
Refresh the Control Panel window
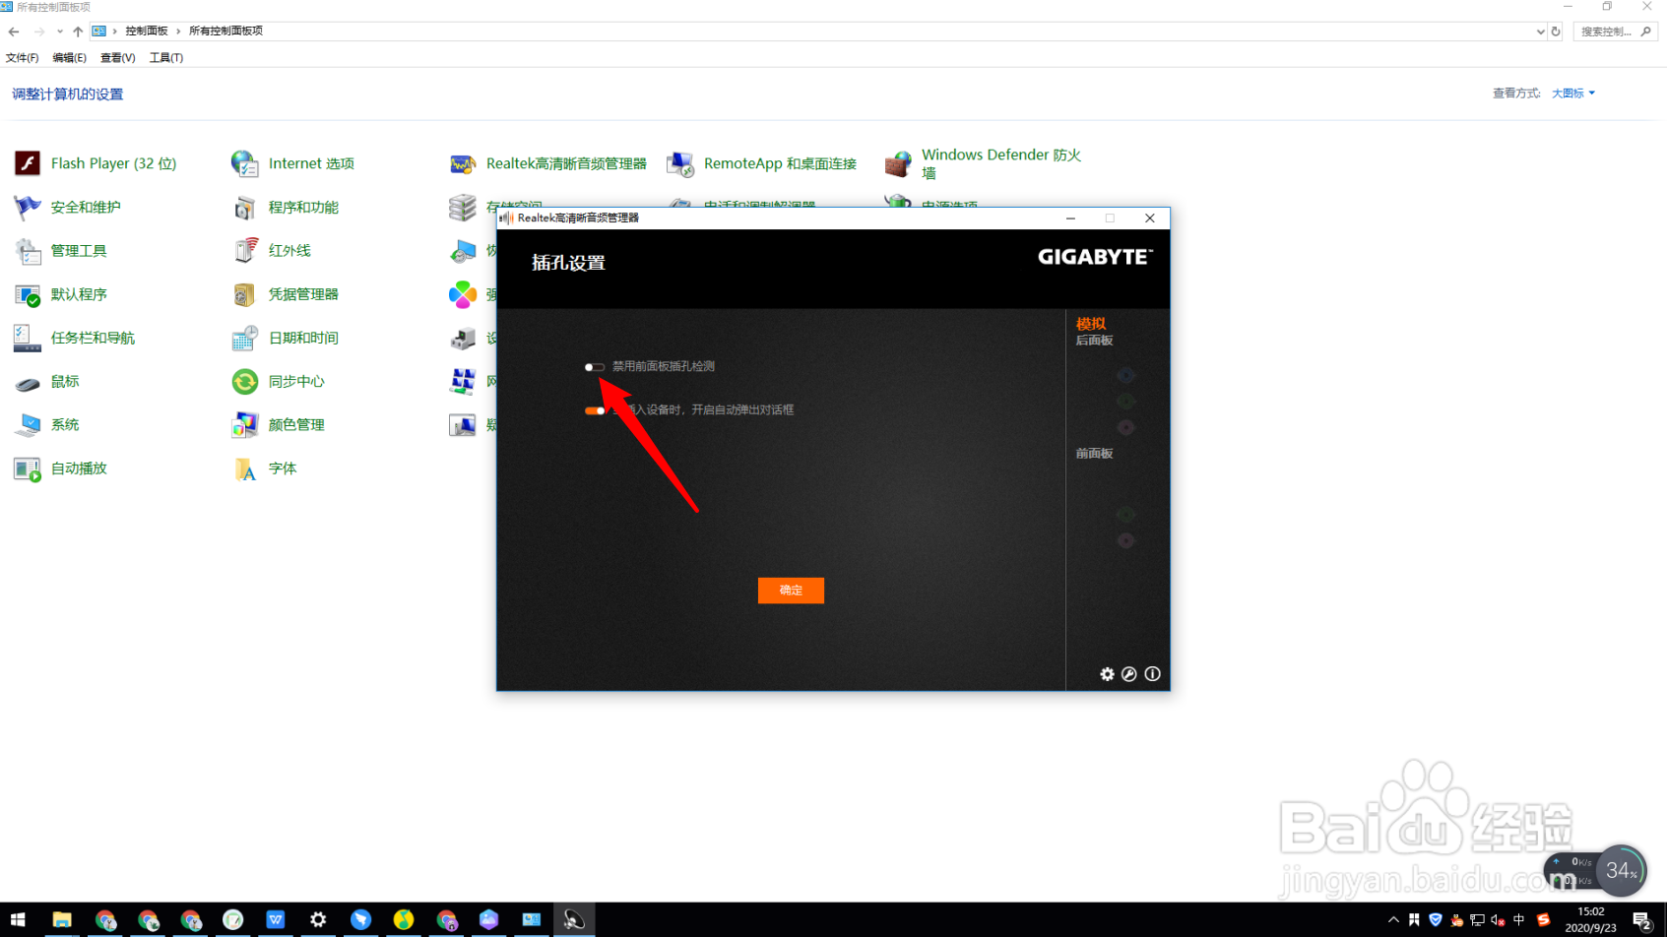1556,31
